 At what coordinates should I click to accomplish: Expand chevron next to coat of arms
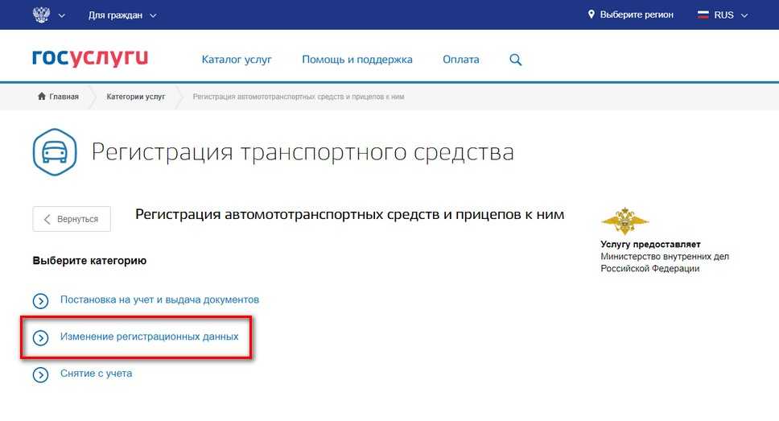tap(62, 15)
